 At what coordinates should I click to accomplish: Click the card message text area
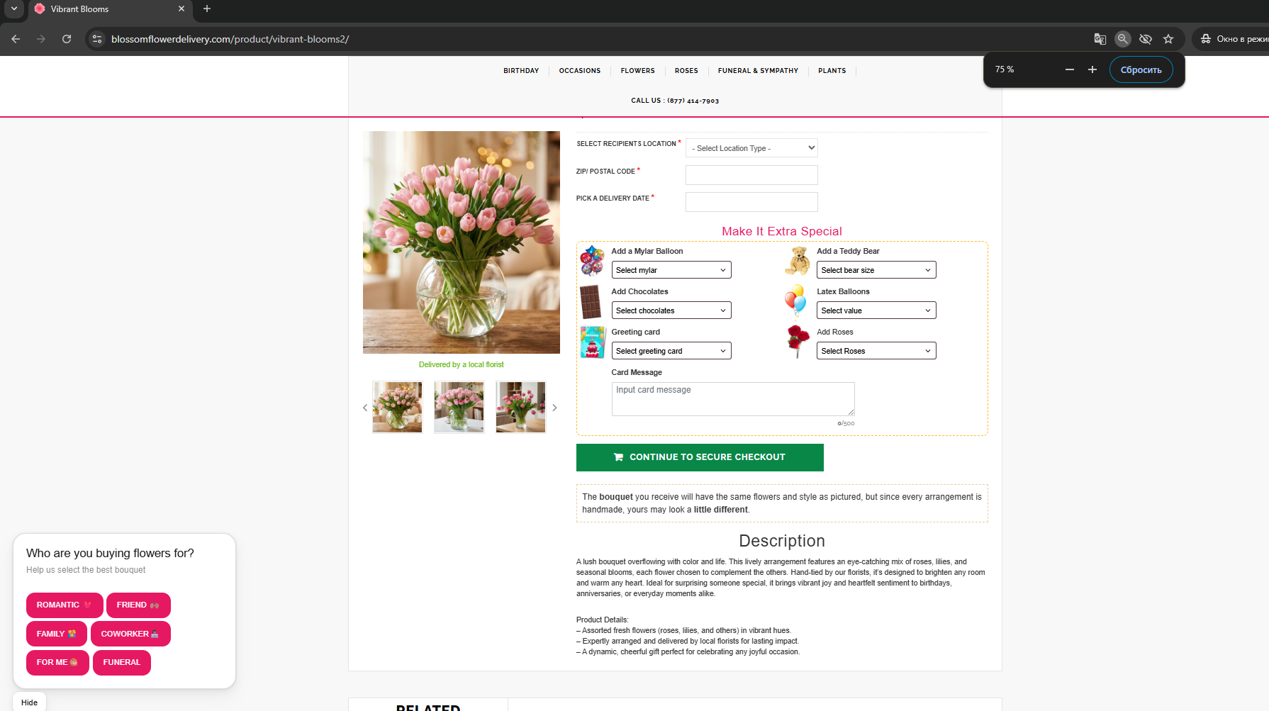pyautogui.click(x=733, y=399)
